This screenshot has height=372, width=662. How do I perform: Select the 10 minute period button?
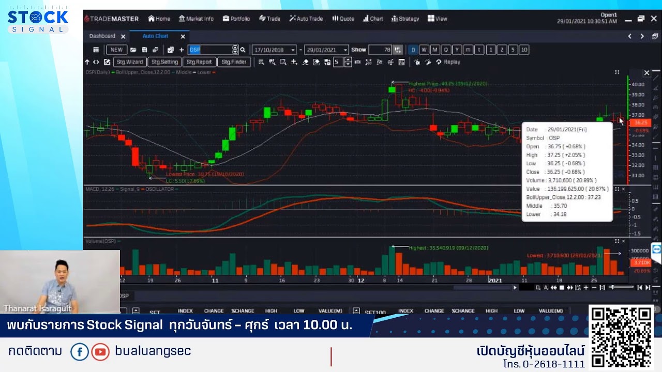524,50
